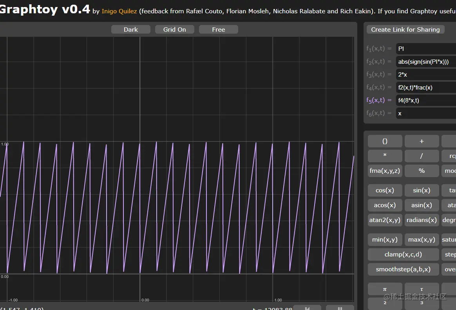Click the Graphtoy v0.4 title
Viewport: 456px width, 310px height.
click(x=45, y=9)
